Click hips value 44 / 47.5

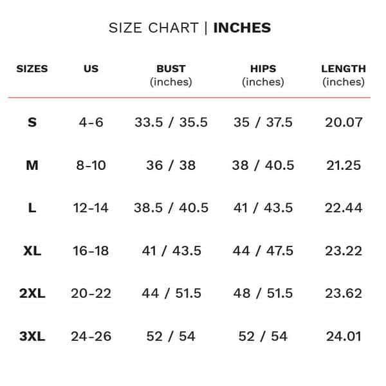click(x=263, y=251)
